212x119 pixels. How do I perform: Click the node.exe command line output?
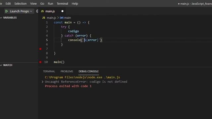pyautogui.click(x=82, y=77)
